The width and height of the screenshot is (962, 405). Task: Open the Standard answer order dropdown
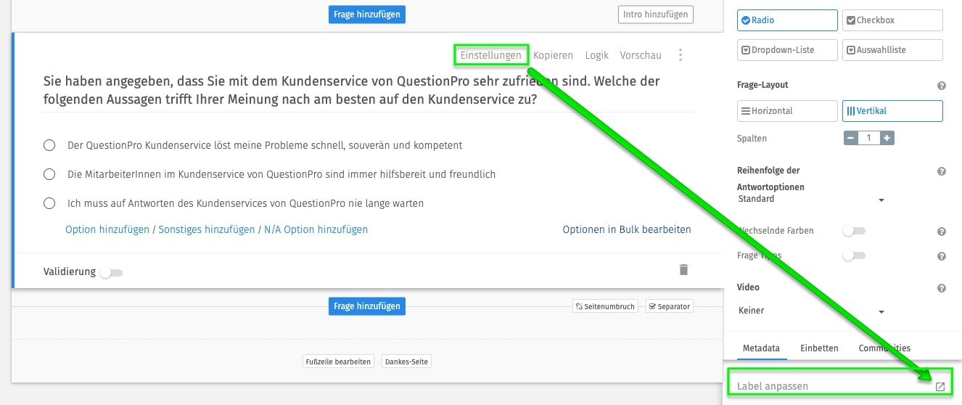coord(810,199)
